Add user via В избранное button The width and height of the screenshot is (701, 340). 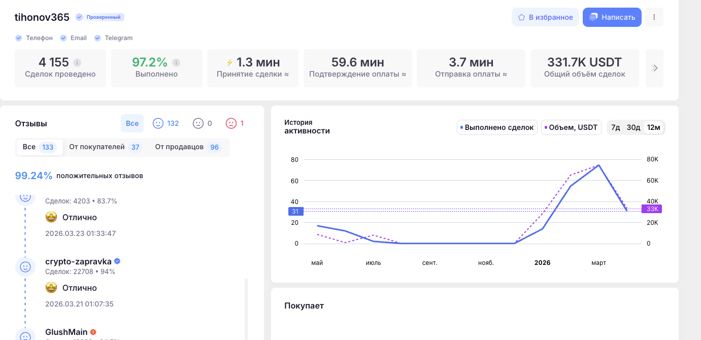click(x=545, y=17)
